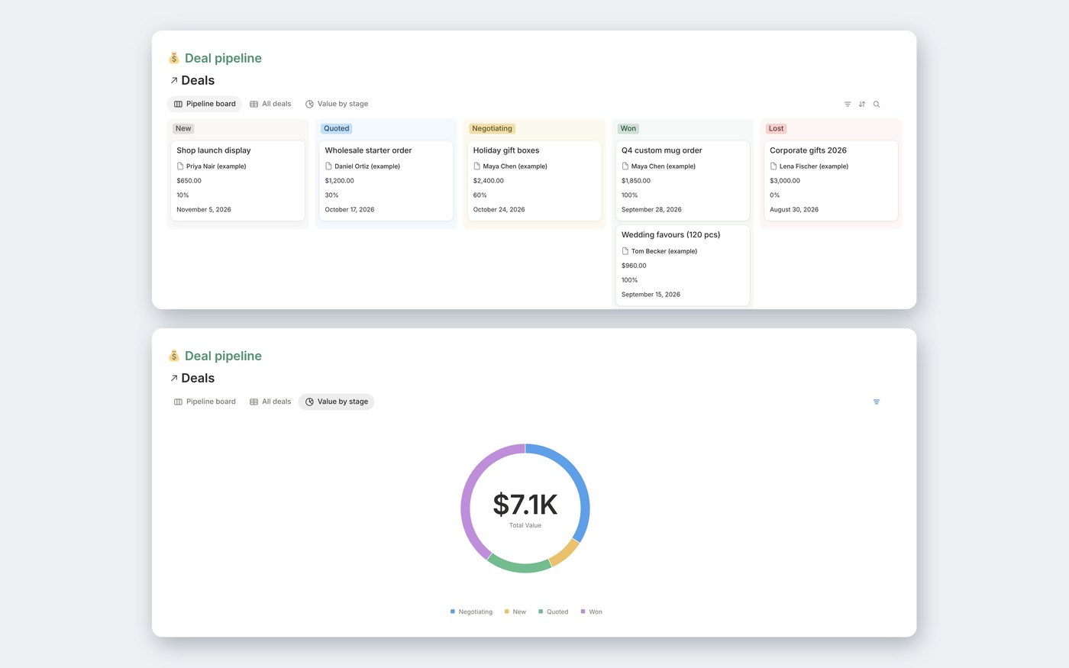Click page icon next to Tom Becker
Screen dimensions: 1069x668
pos(625,250)
